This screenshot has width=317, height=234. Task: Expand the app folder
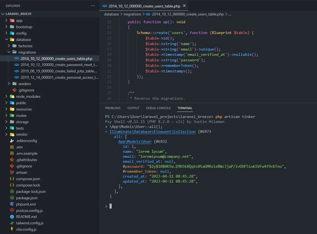[x=7, y=20]
